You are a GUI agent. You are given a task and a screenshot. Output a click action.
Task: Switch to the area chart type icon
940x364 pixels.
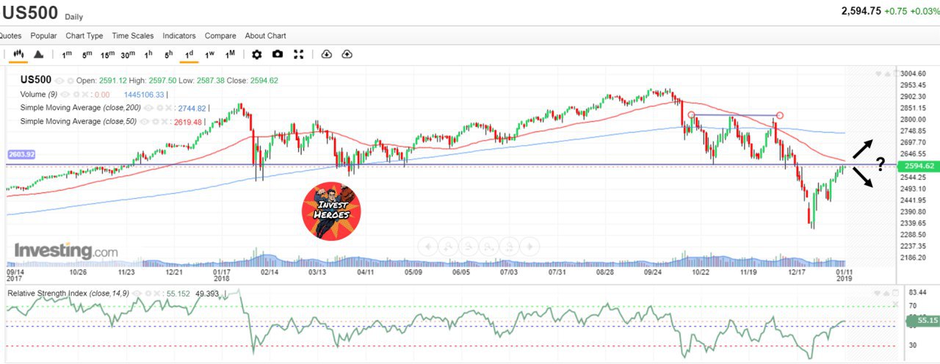point(38,54)
